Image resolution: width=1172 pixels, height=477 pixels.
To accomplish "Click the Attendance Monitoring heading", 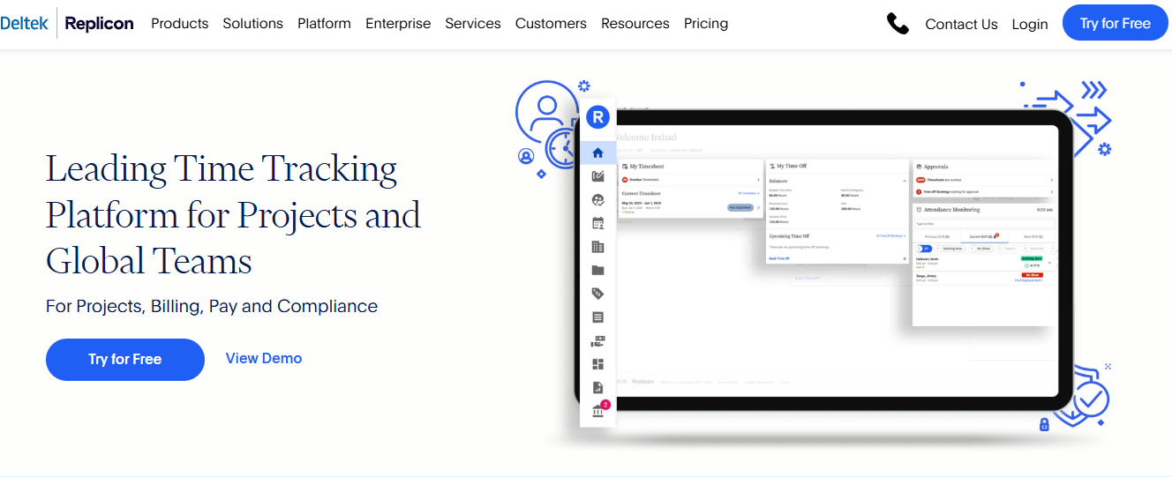I will click(x=951, y=210).
